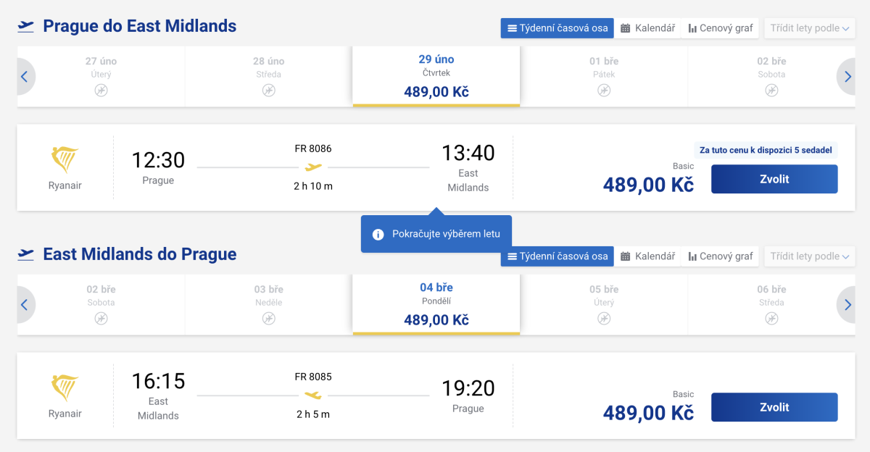Open outbound Třídit lety podle dropdown
Screen dimensions: 870x452
(x=809, y=28)
